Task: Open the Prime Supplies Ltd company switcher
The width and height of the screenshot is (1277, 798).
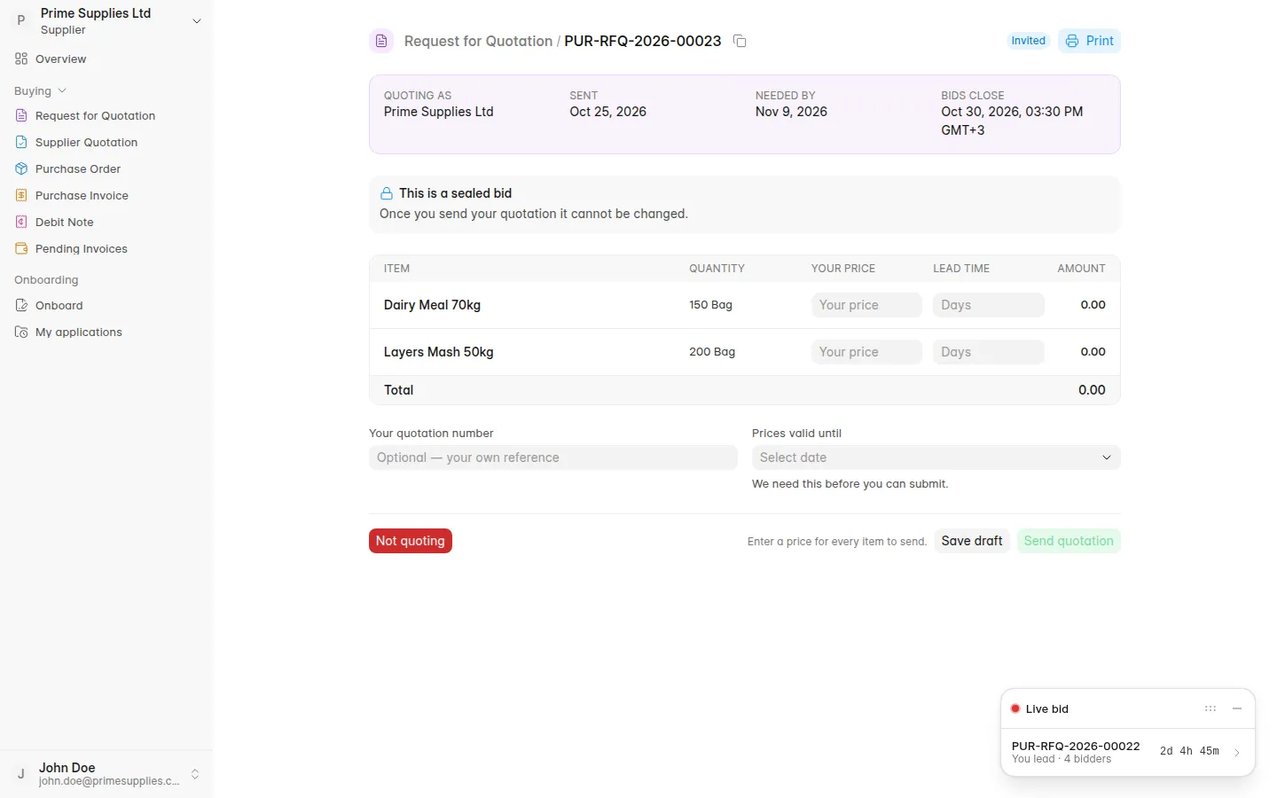Action: 106,21
